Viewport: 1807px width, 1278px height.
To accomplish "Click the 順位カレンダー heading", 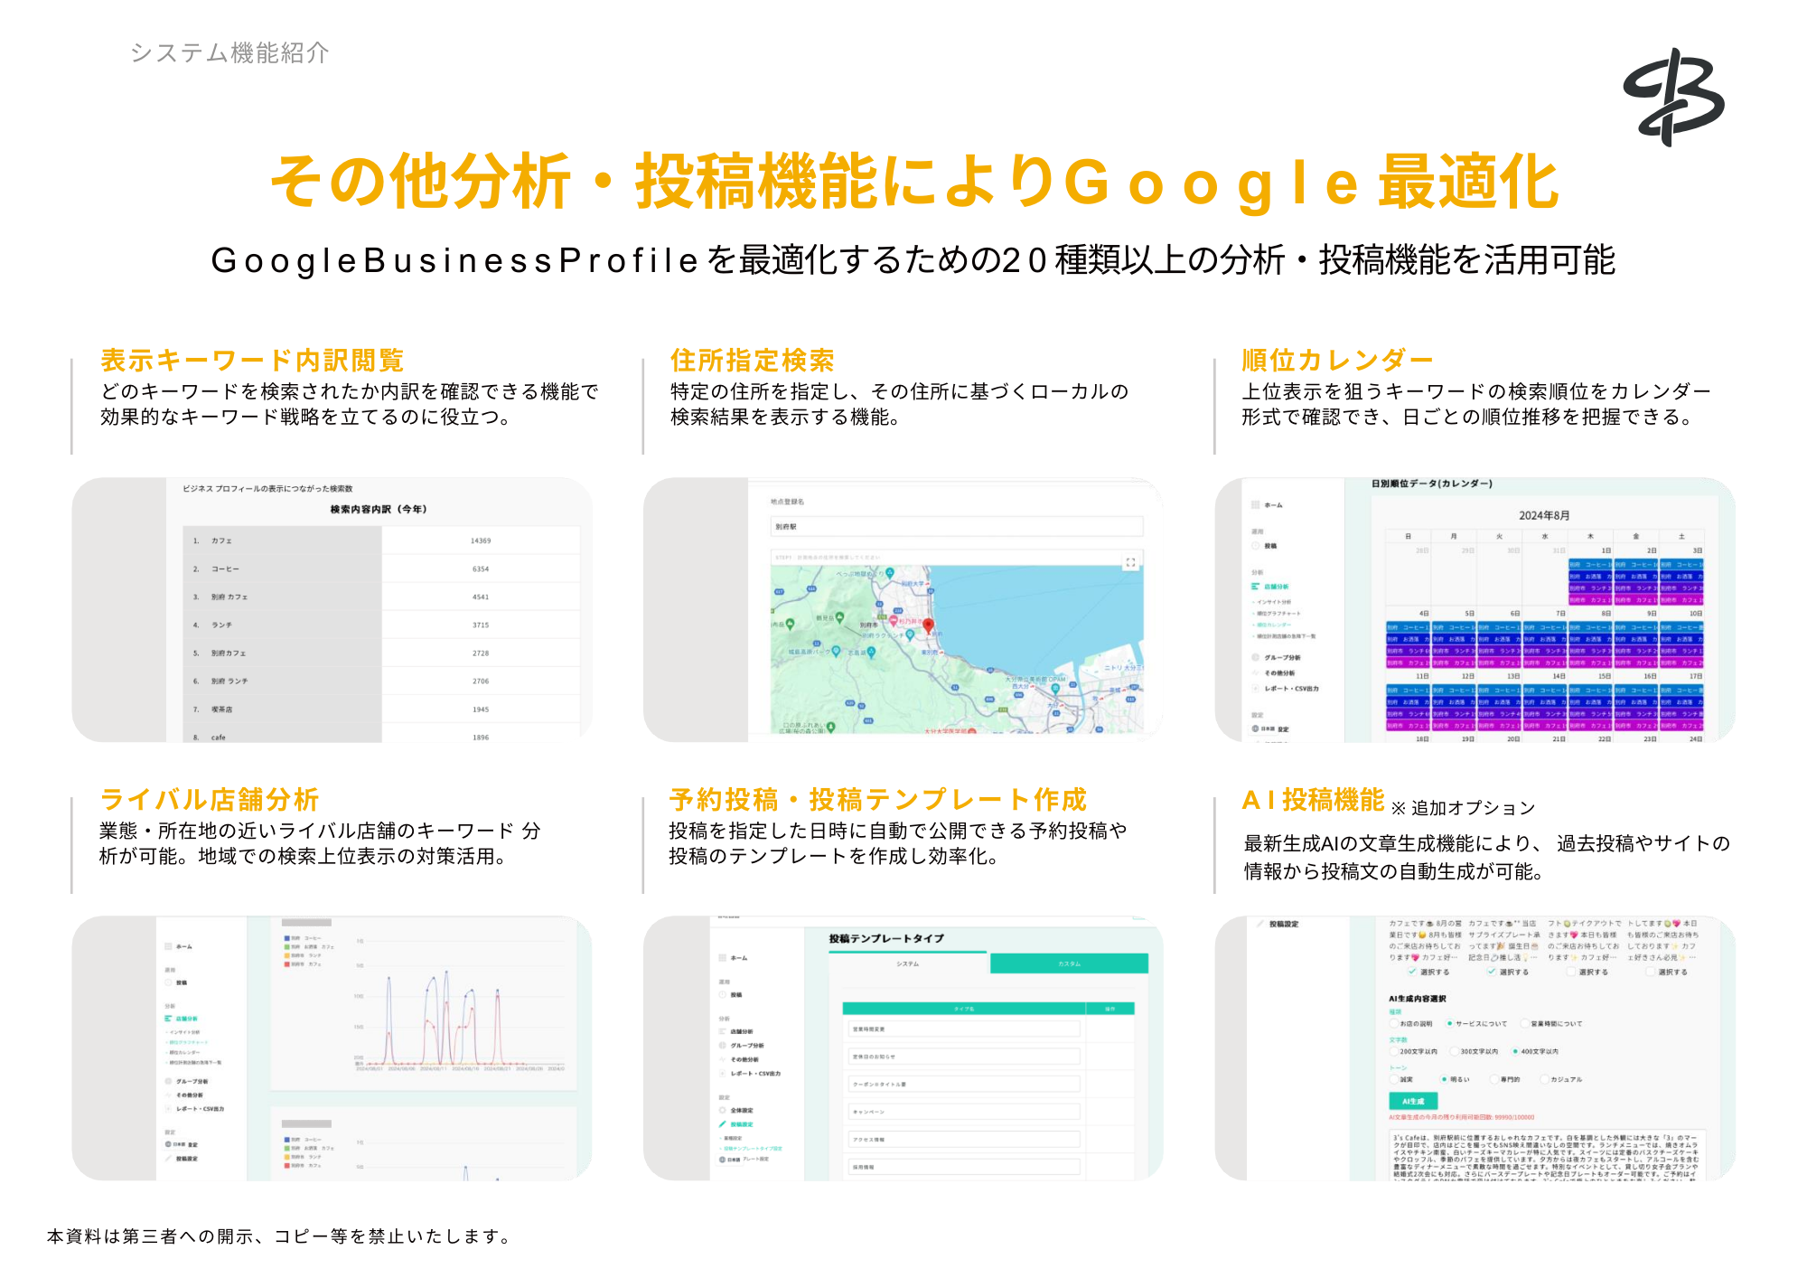I will point(1337,361).
